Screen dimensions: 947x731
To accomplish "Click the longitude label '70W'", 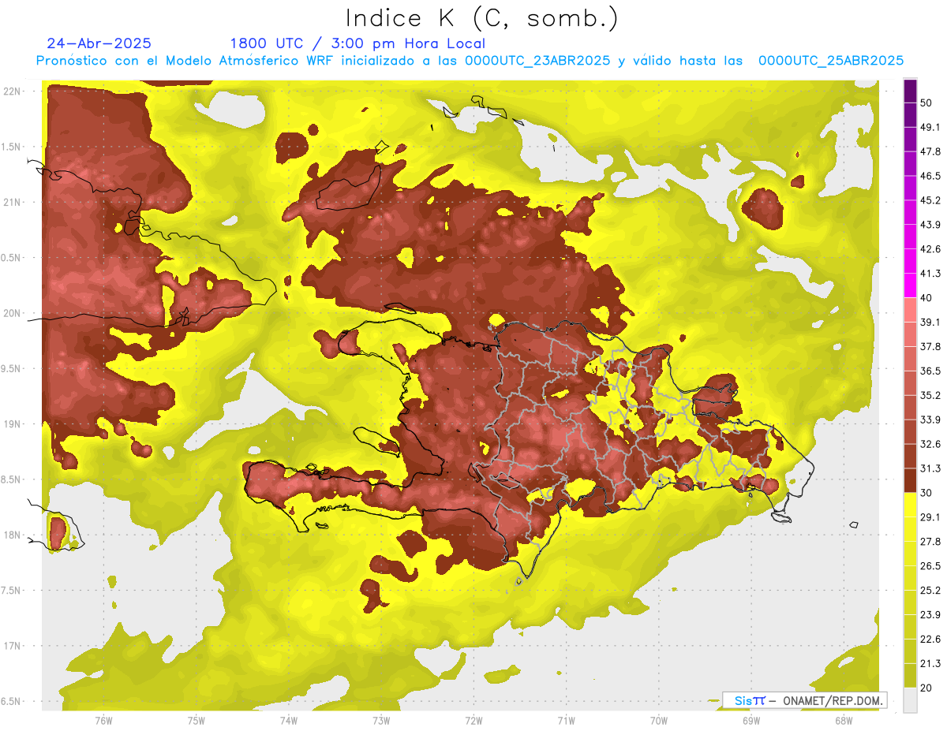I will point(658,720).
